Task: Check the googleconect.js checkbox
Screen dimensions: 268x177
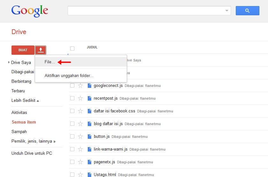Action: click(72, 85)
